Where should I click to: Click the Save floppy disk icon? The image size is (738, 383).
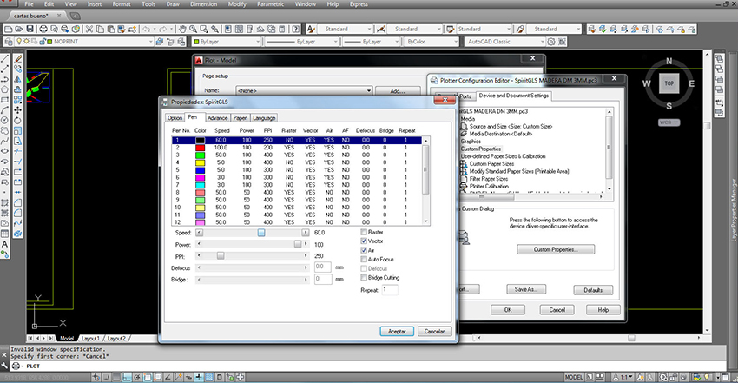click(x=30, y=30)
